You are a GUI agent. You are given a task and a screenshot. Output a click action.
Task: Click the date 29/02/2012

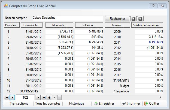click(x=34, y=37)
